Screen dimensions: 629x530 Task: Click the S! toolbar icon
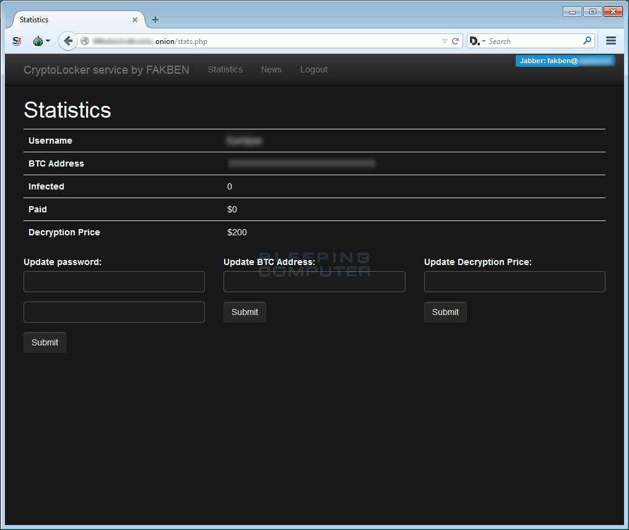click(x=17, y=41)
